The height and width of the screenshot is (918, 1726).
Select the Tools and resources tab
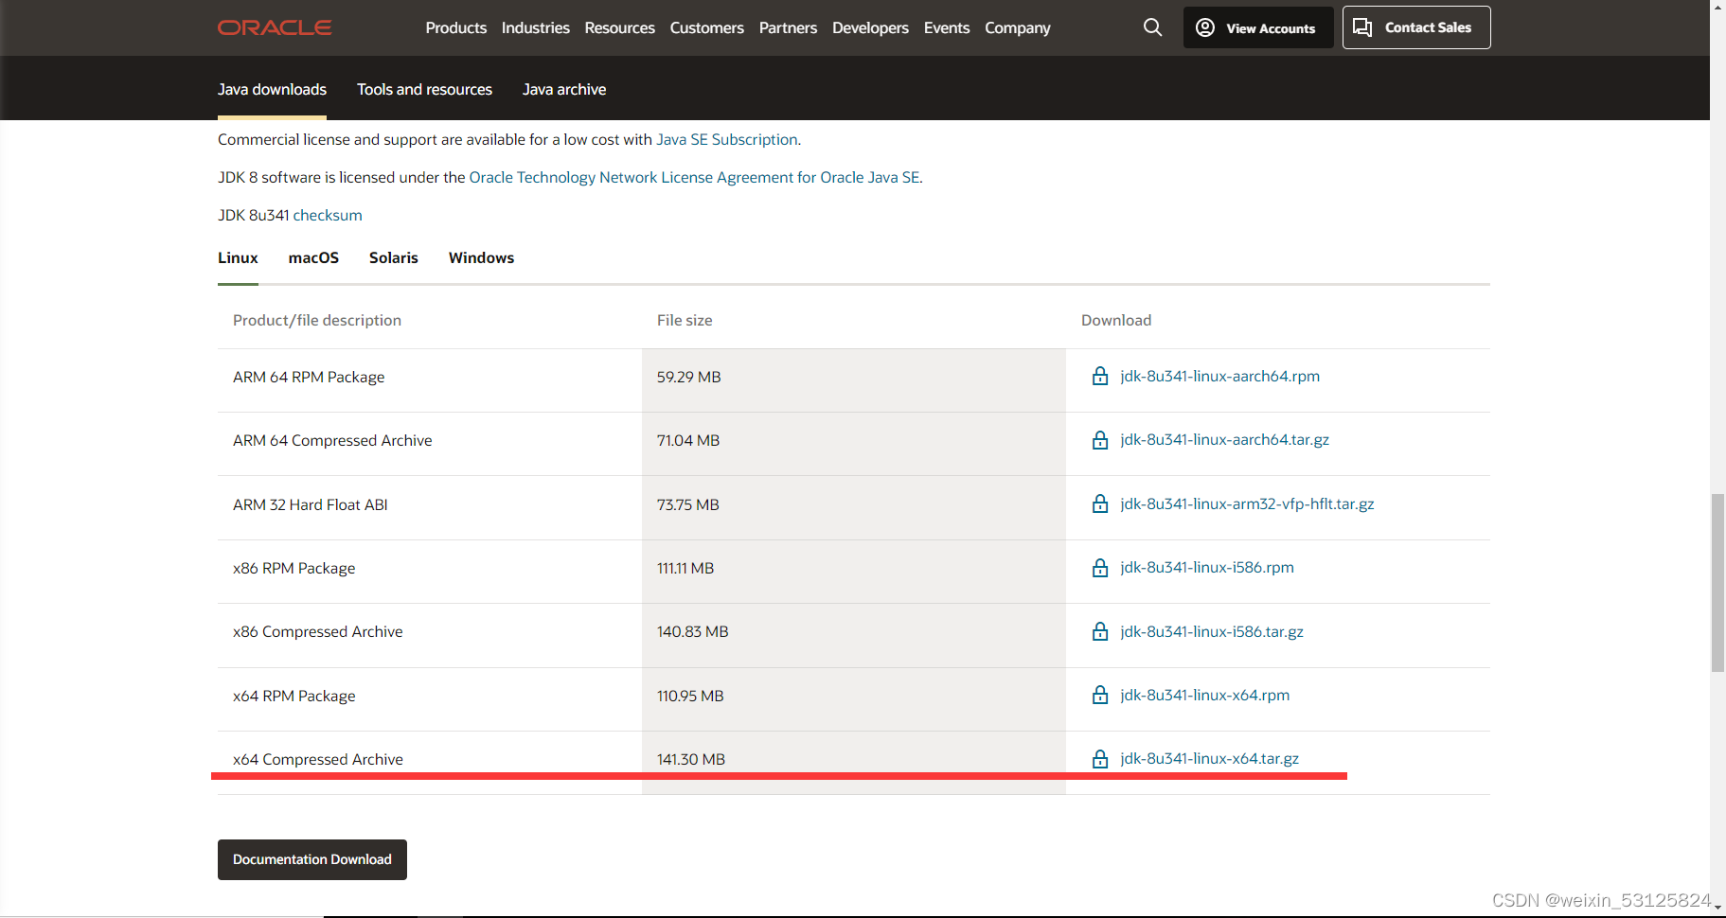click(x=424, y=89)
